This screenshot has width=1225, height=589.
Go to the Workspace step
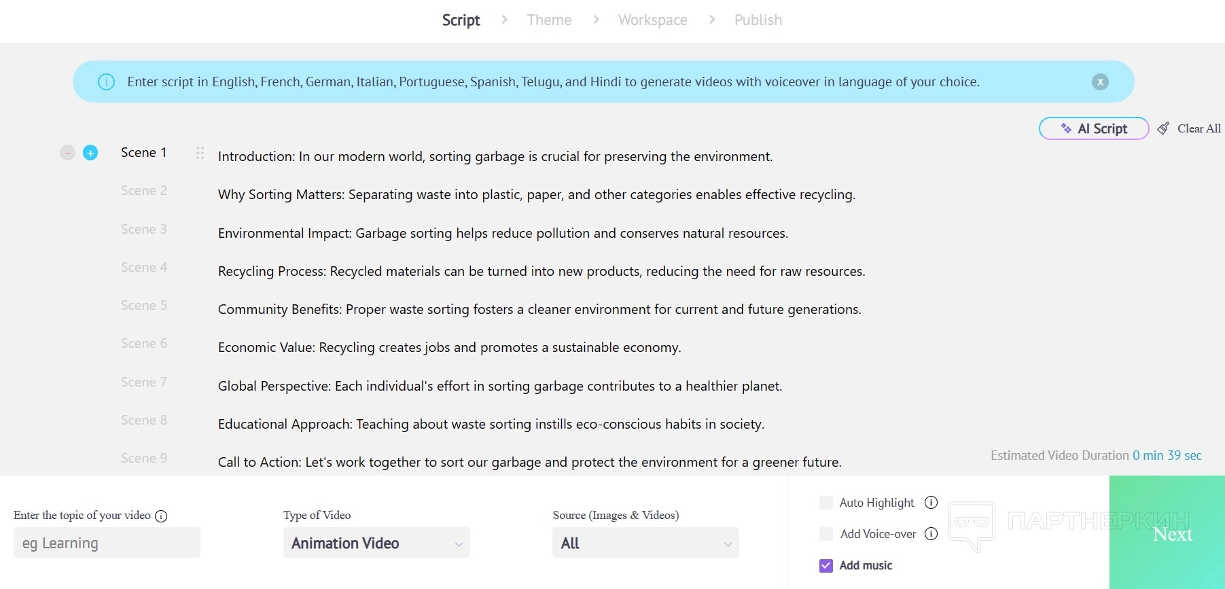pos(652,20)
